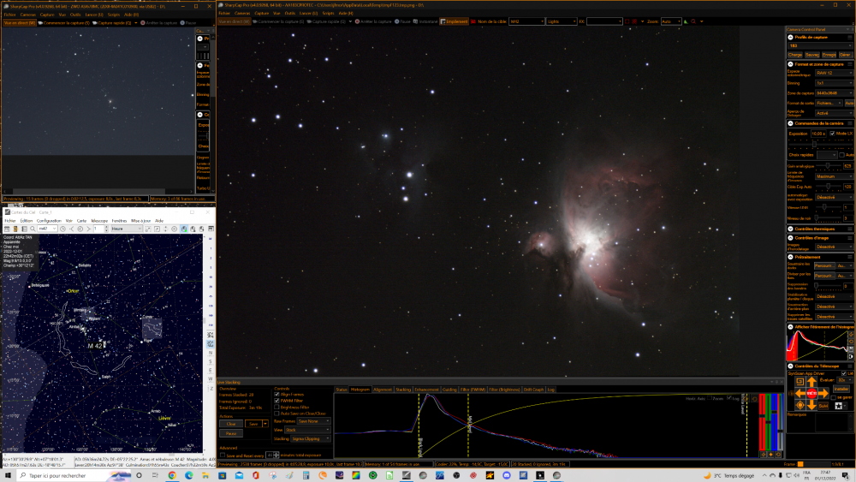Toggle the Align Frames checkbox
The width and height of the screenshot is (856, 482).
pyautogui.click(x=276, y=395)
